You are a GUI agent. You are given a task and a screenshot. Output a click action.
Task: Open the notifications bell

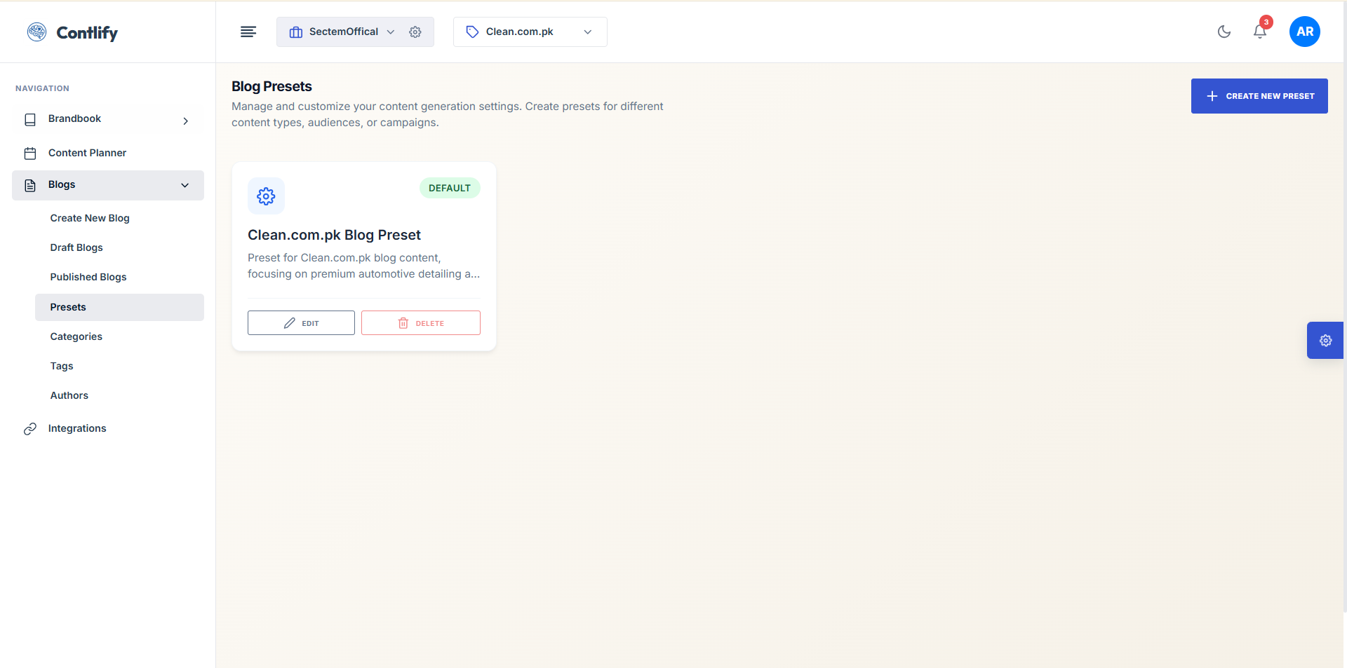coord(1260,32)
